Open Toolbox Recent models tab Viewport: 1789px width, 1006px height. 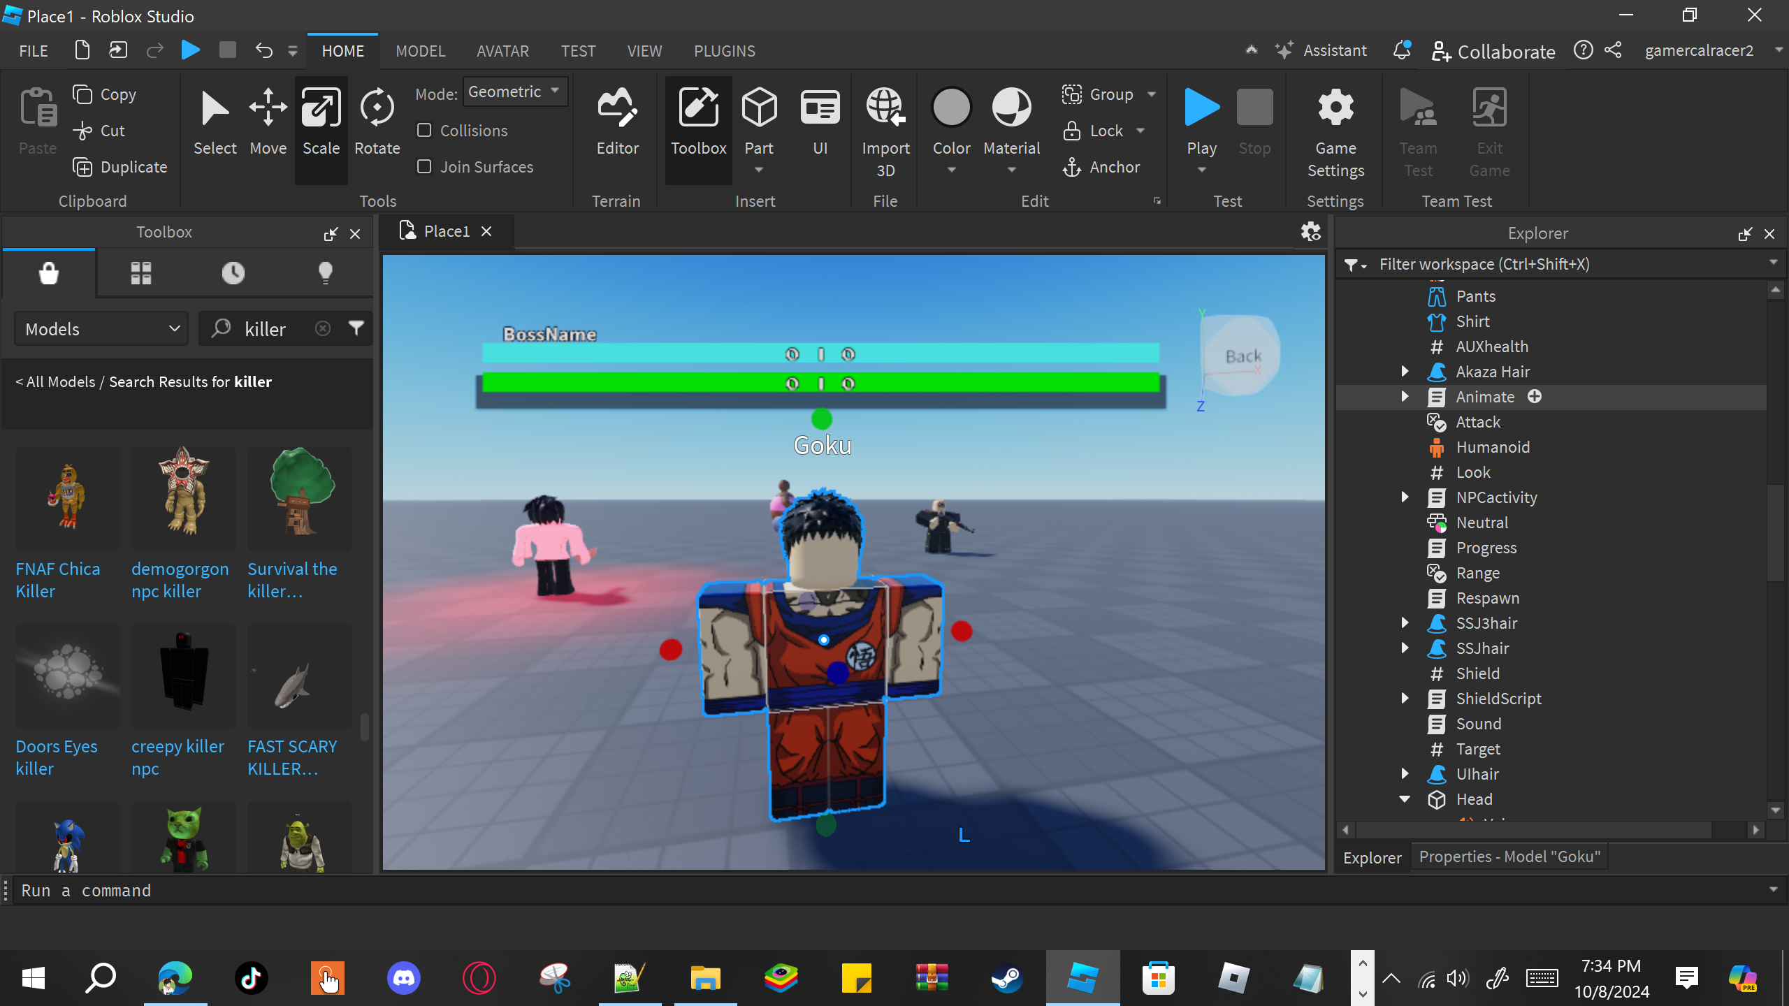coord(233,273)
